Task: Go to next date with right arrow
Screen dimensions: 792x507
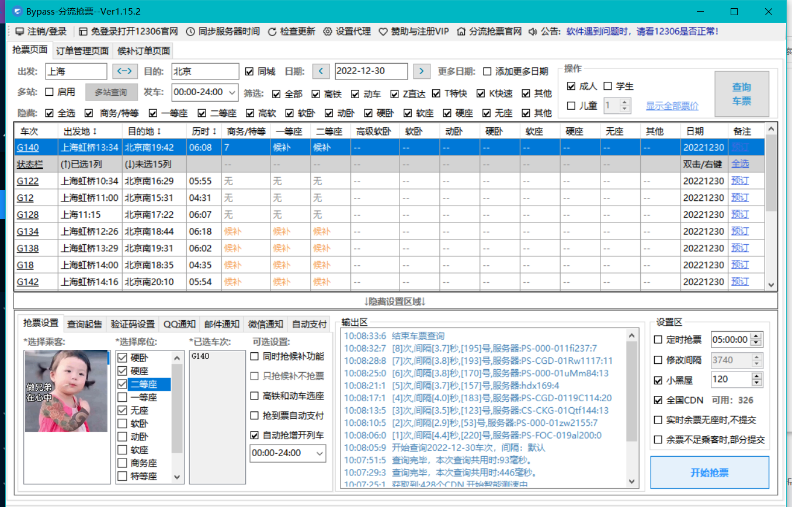Action: coord(422,71)
